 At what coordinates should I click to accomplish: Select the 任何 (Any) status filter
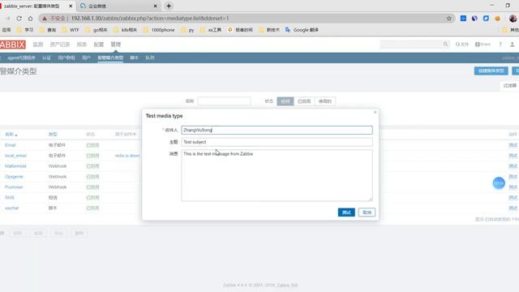coord(285,101)
